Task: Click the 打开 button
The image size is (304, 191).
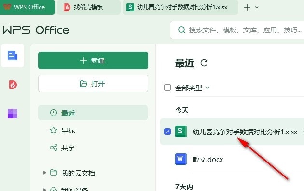Action: click(93, 84)
